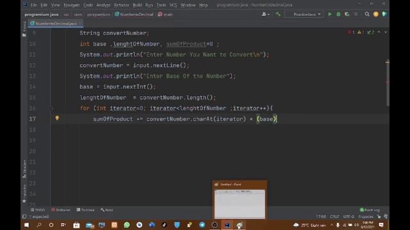Open the Build menu
The image size is (410, 230).
click(137, 5)
